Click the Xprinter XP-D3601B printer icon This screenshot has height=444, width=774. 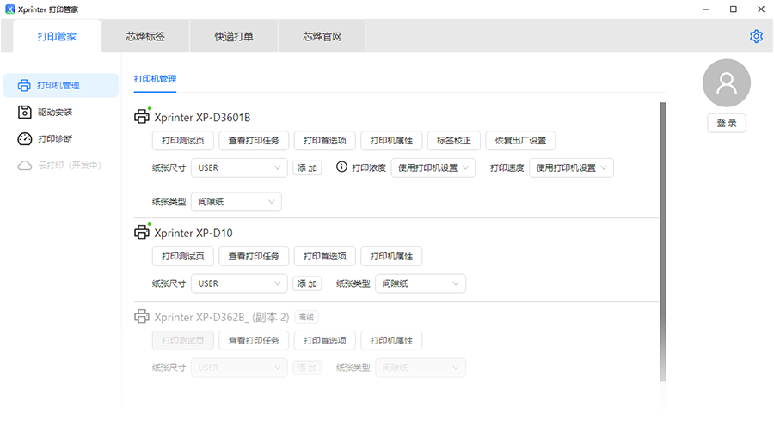click(142, 117)
